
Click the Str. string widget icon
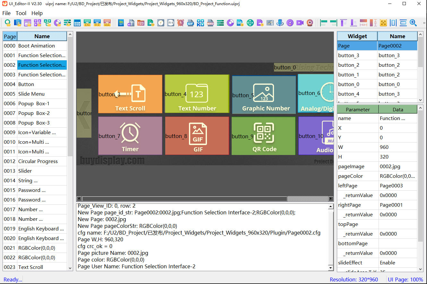click(121, 23)
